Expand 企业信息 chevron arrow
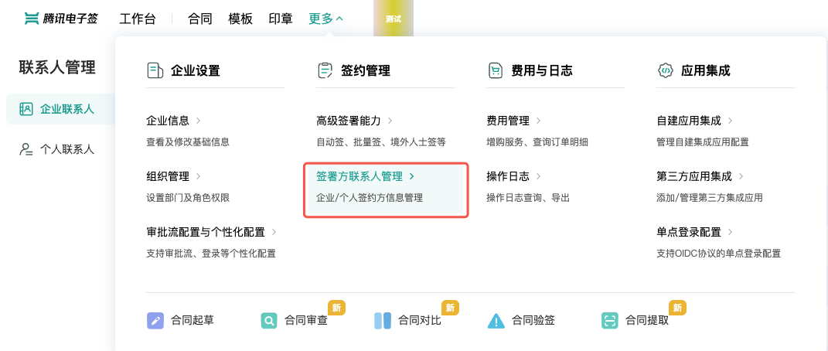Viewport: 828px width, 351px height. tap(199, 121)
